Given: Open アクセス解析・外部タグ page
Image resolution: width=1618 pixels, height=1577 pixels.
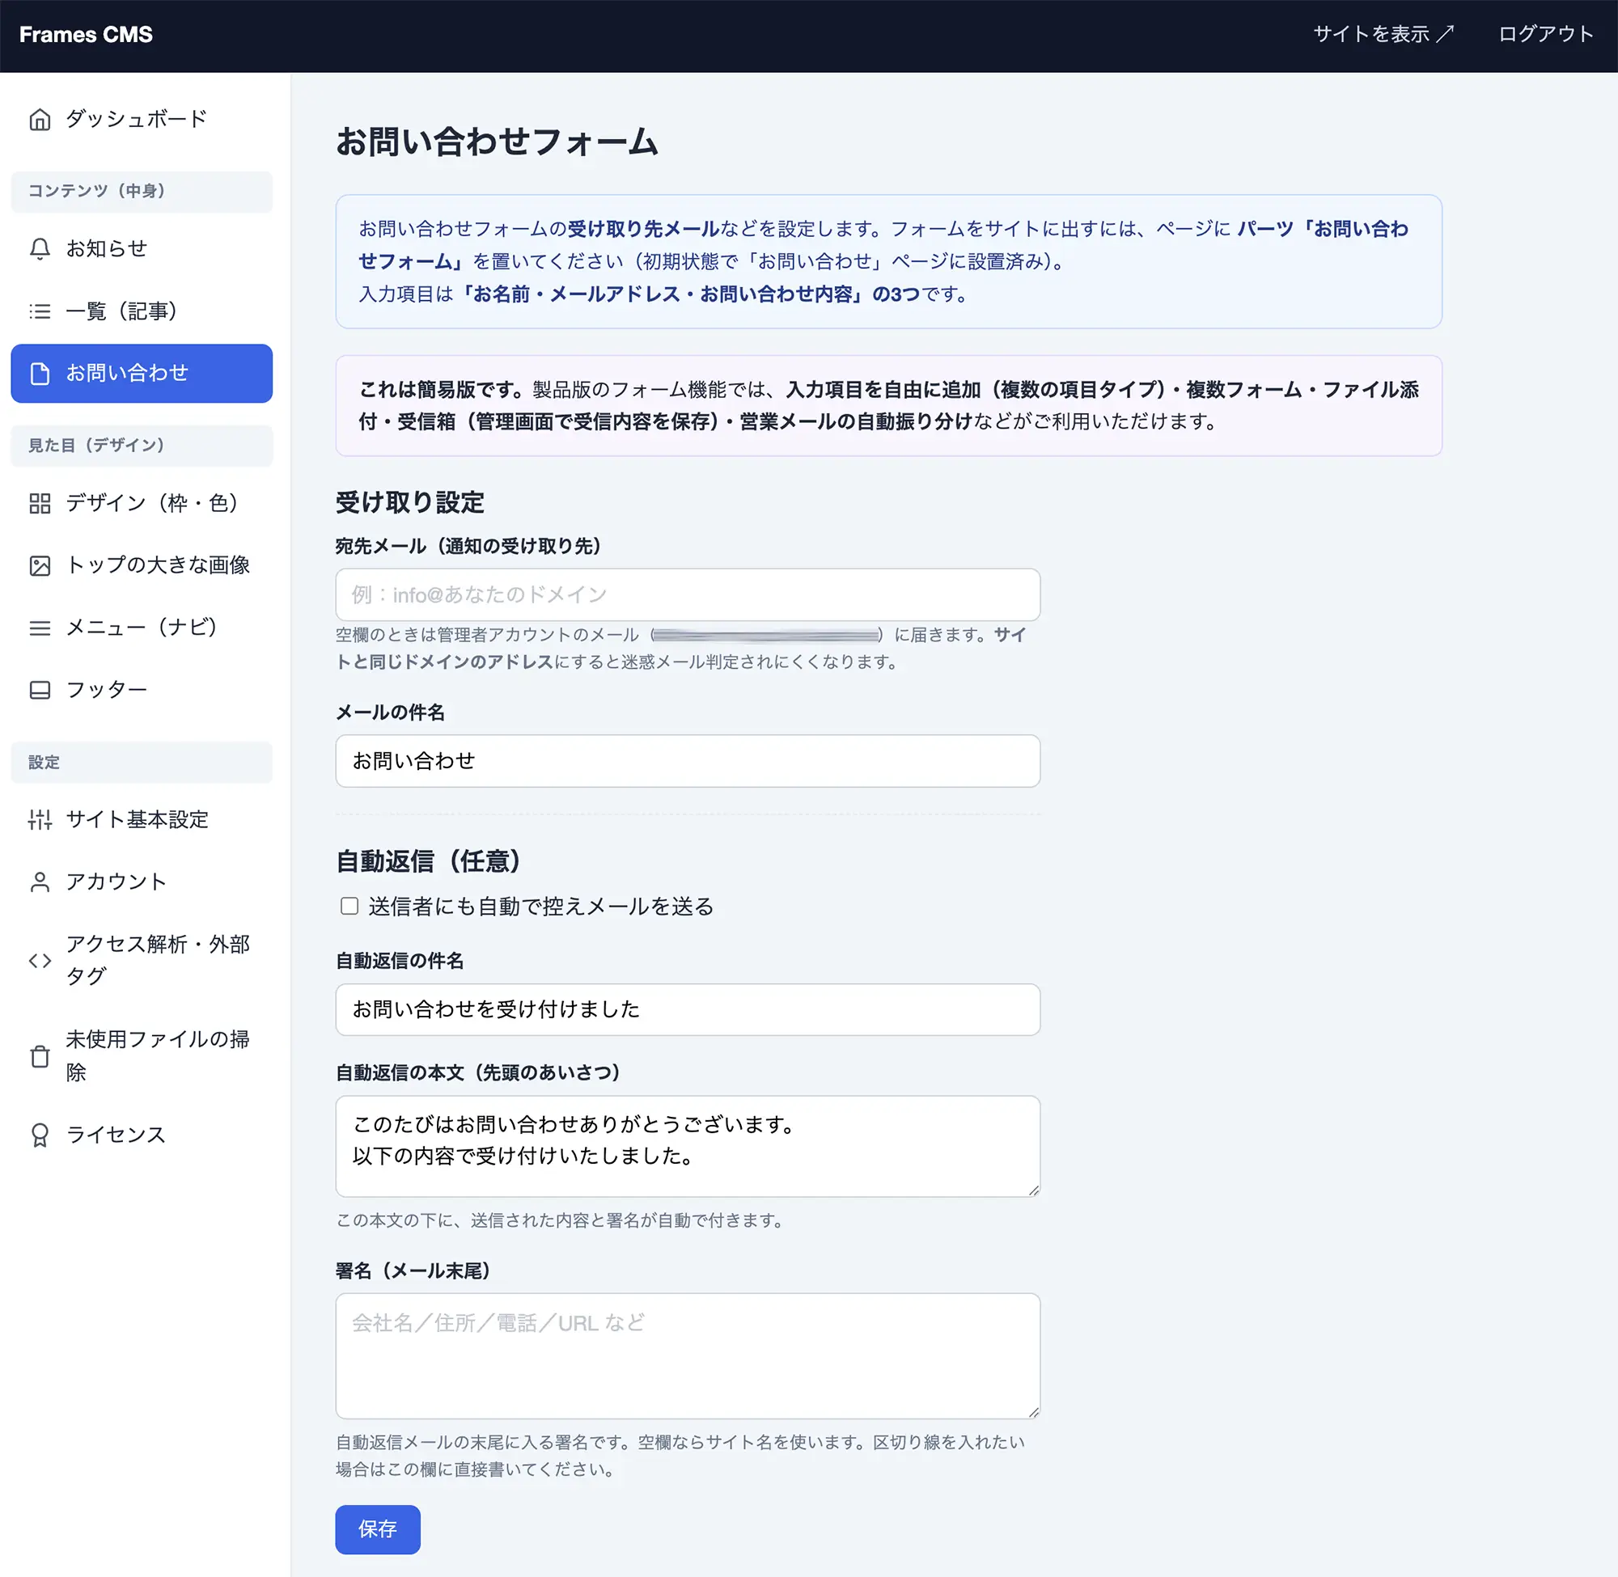Looking at the screenshot, I should pyautogui.click(x=142, y=961).
